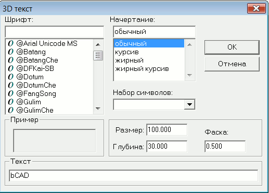Click the Пример preview box

tap(55, 141)
